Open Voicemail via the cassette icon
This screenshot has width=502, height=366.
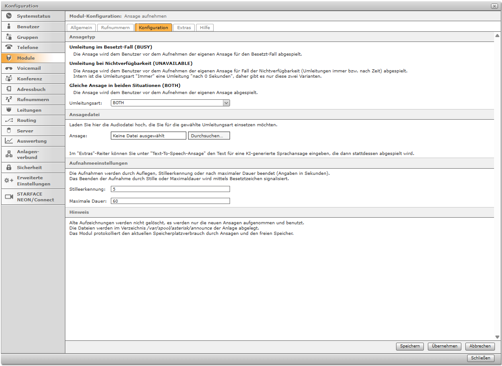coord(9,68)
